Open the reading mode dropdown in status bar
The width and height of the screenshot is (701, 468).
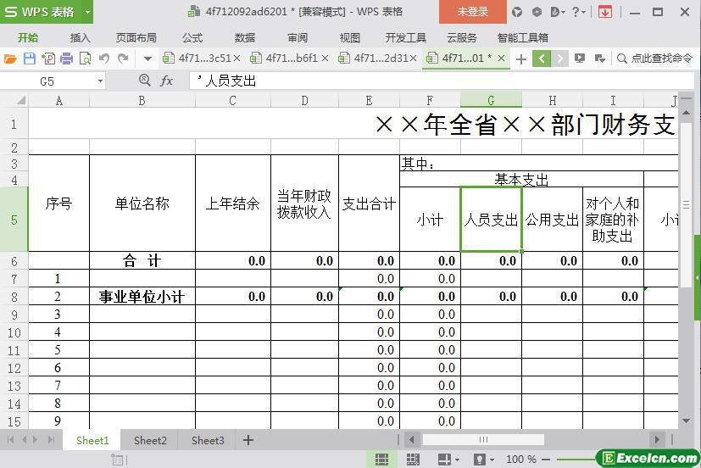(457, 460)
